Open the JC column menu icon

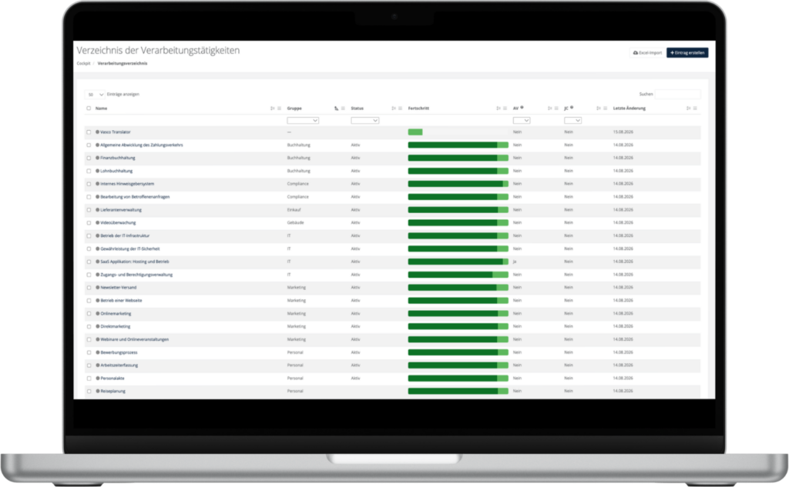click(606, 108)
